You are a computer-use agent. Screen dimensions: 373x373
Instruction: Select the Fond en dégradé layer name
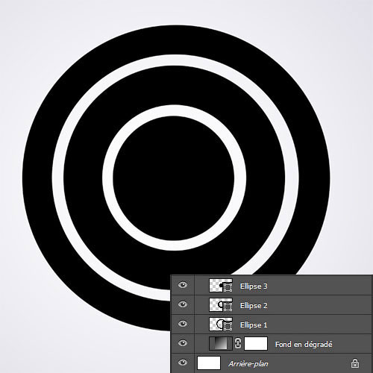coord(304,345)
